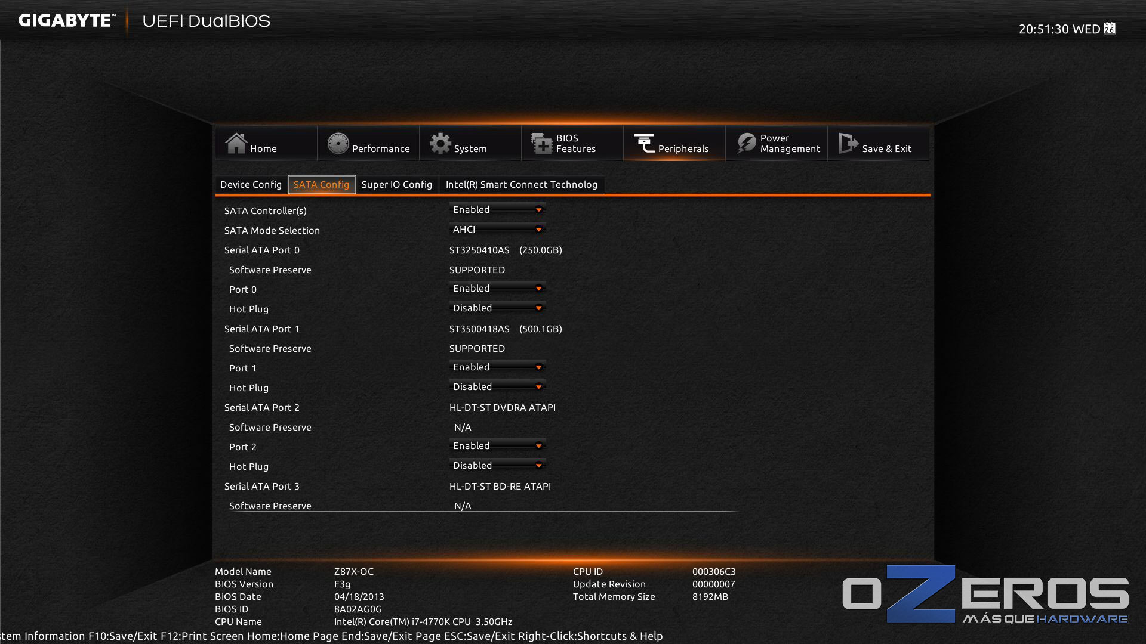Click N/A value for Serial ATA Port 2

click(x=463, y=427)
